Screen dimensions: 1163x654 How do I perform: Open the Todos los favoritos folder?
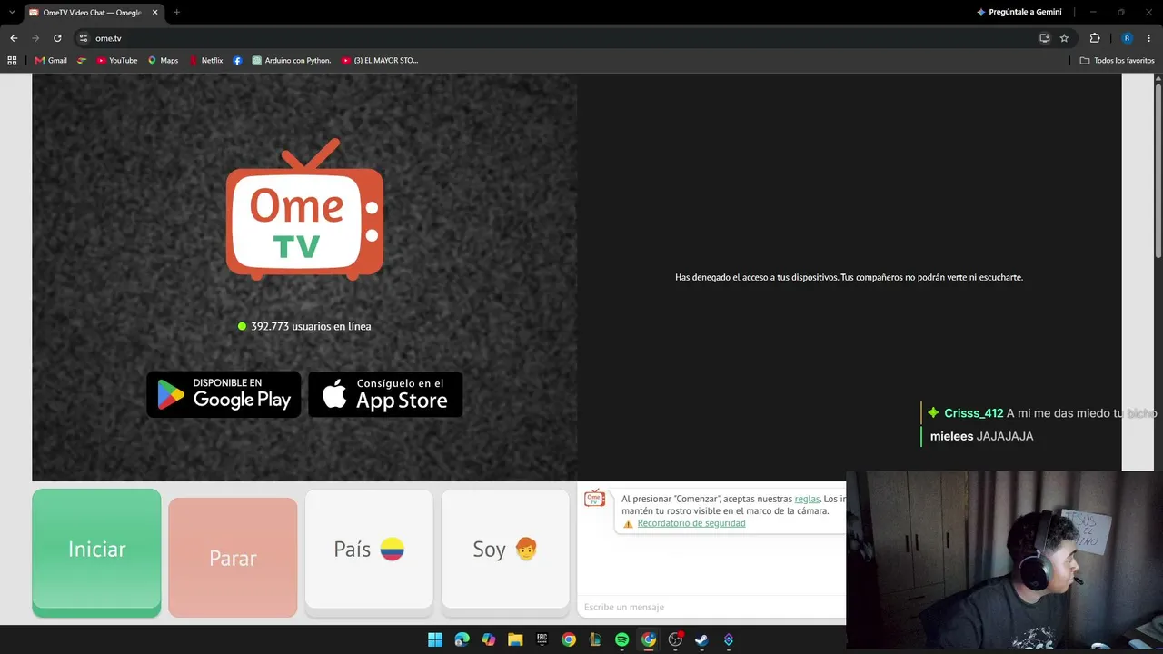click(x=1118, y=61)
